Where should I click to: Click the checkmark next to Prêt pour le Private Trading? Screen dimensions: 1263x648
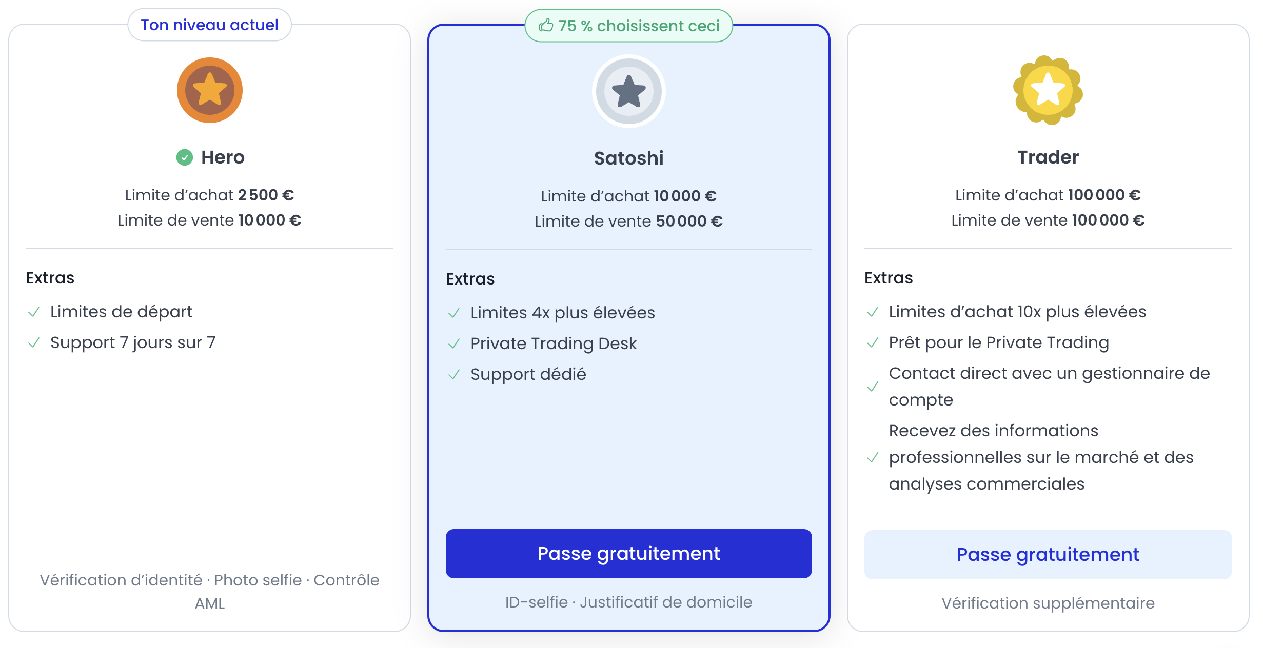click(873, 343)
